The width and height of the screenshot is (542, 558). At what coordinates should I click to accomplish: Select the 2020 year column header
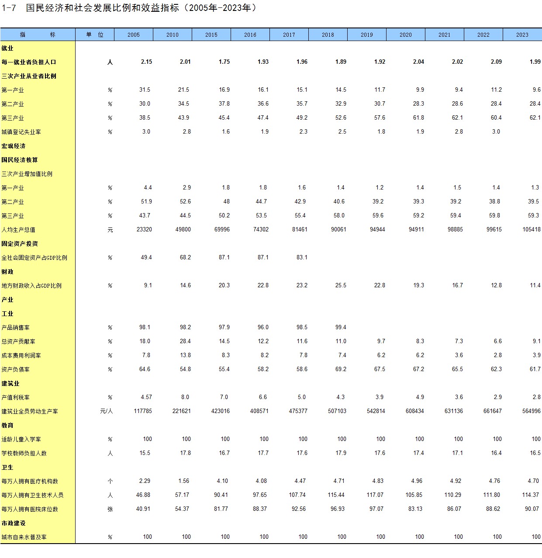(405, 35)
